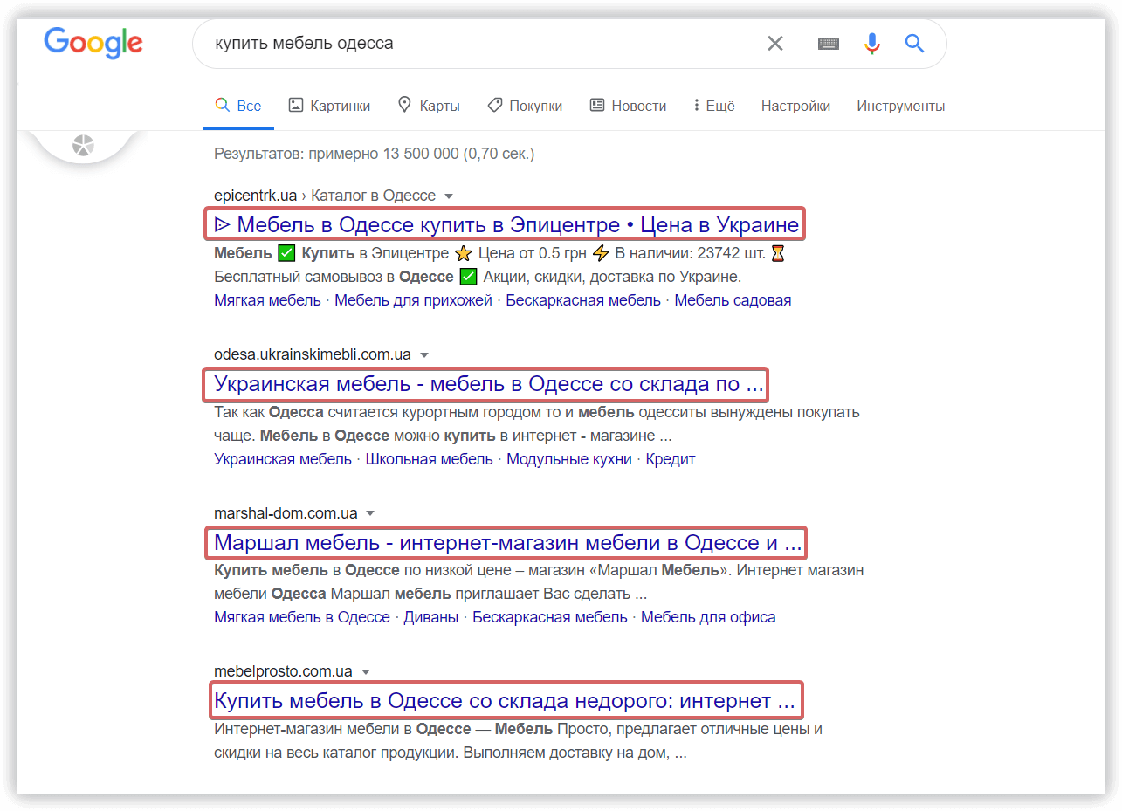Click the mebelprosto.com.ua URL text
1122x811 pixels.
point(283,671)
